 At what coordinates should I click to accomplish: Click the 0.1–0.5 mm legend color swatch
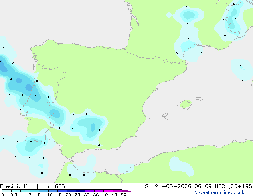coord(7,191)
